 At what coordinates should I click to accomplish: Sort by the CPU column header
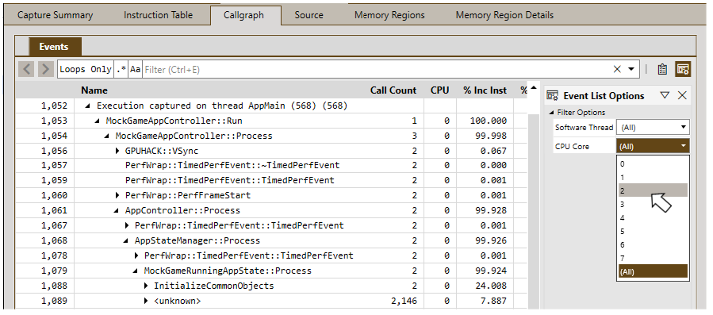(x=439, y=90)
